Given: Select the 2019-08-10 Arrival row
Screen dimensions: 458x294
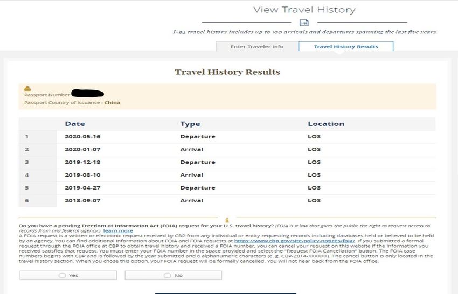Looking at the screenshot, I should click(x=227, y=175).
